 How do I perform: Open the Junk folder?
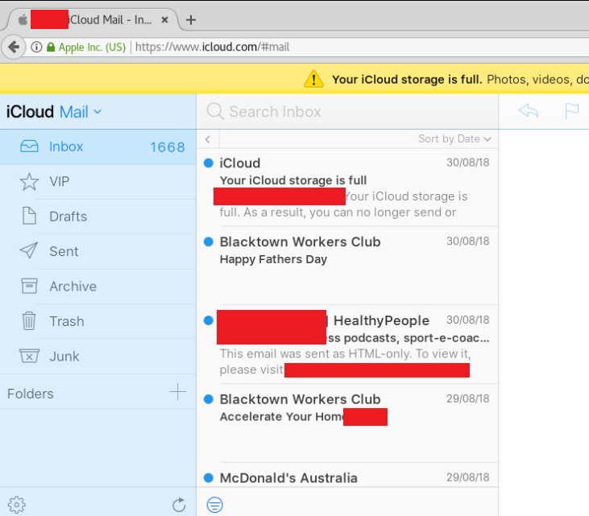point(97,357)
